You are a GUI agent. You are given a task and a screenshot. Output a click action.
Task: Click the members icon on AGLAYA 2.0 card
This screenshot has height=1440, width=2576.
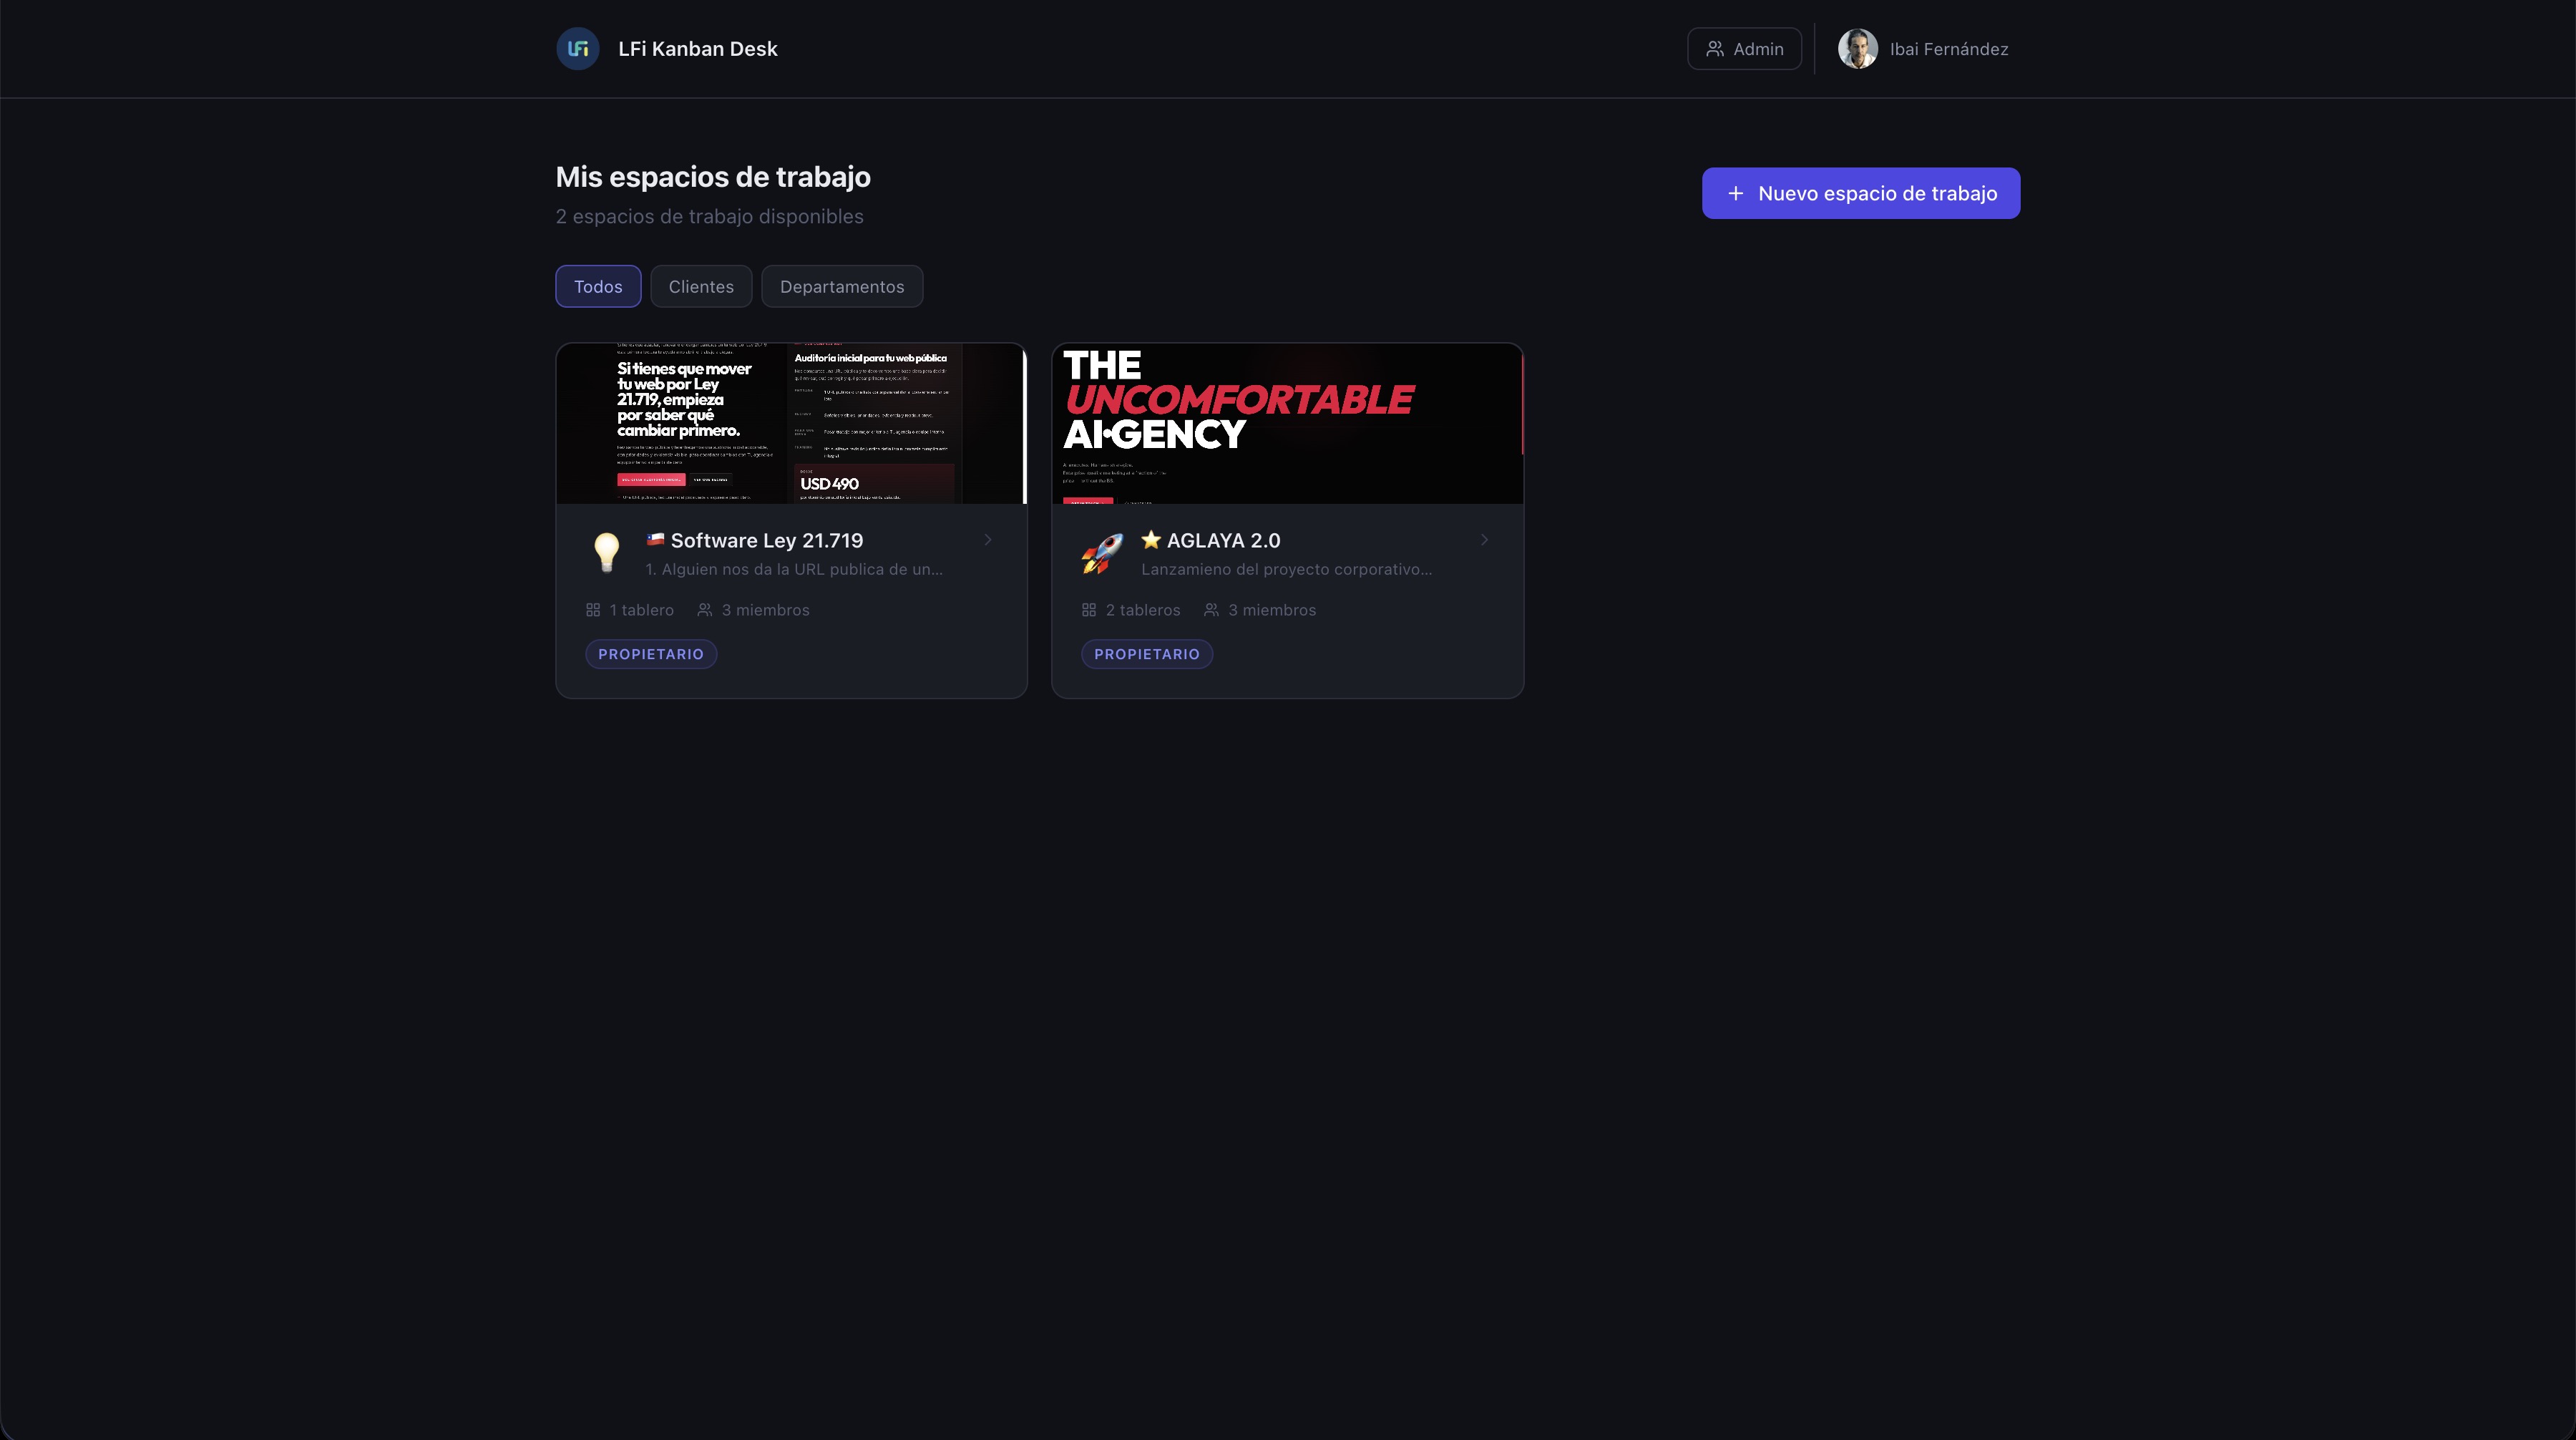(1211, 610)
